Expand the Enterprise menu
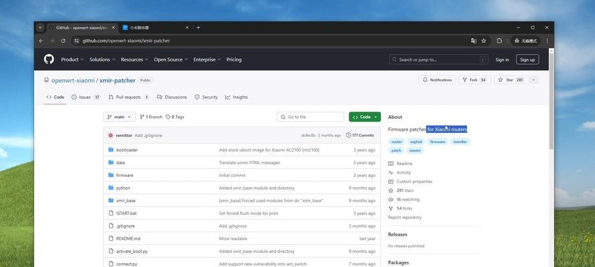595x267 pixels. pos(207,59)
